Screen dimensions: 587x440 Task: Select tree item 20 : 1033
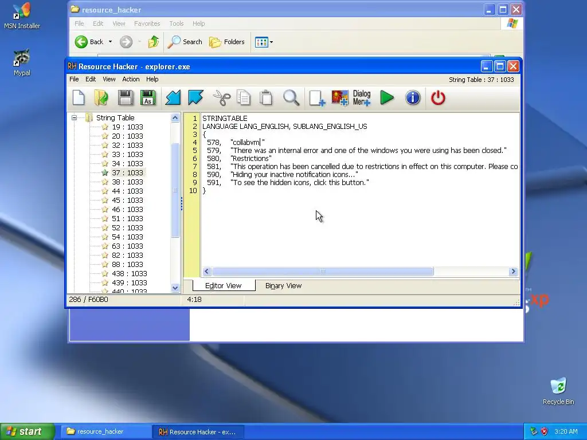127,136
